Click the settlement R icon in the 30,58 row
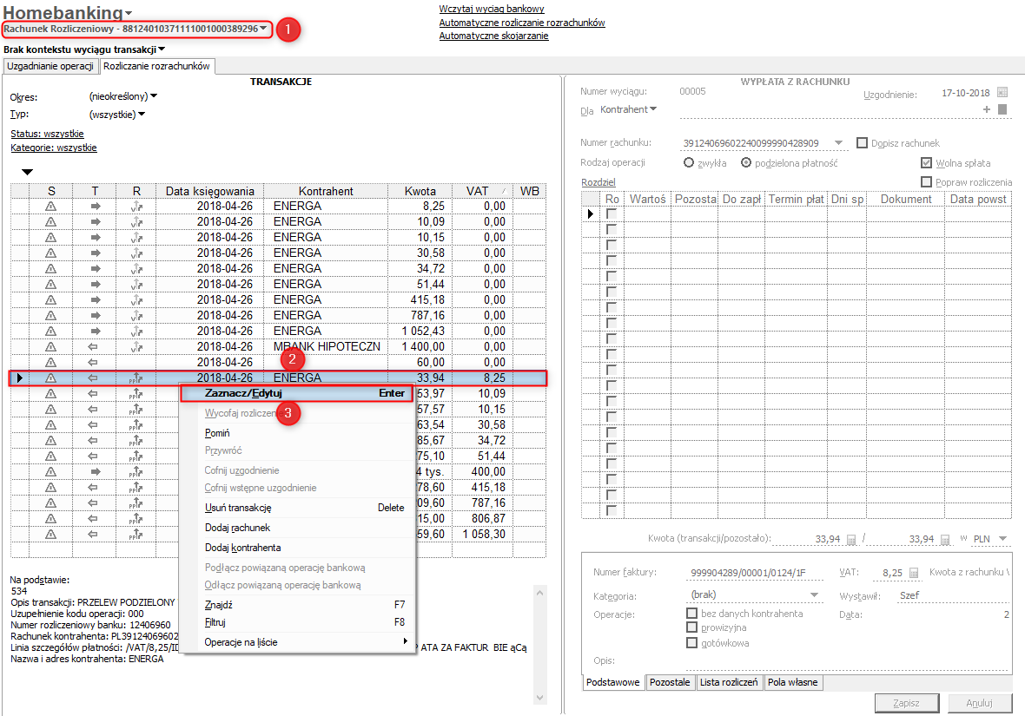The height and width of the screenshot is (716, 1025). [x=136, y=253]
